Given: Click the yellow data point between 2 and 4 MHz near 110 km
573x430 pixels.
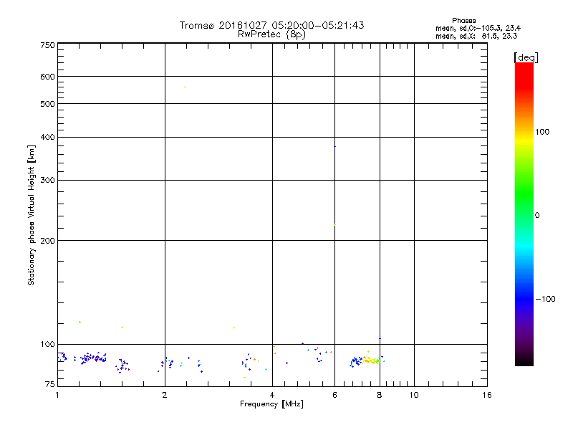Looking at the screenshot, I should [234, 328].
